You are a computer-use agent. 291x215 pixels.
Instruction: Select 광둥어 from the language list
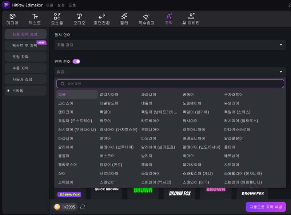(x=188, y=94)
